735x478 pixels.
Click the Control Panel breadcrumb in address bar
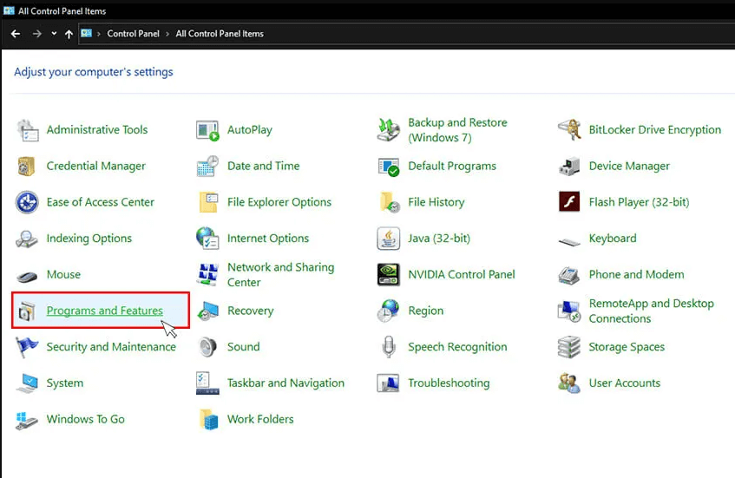pyautogui.click(x=133, y=34)
